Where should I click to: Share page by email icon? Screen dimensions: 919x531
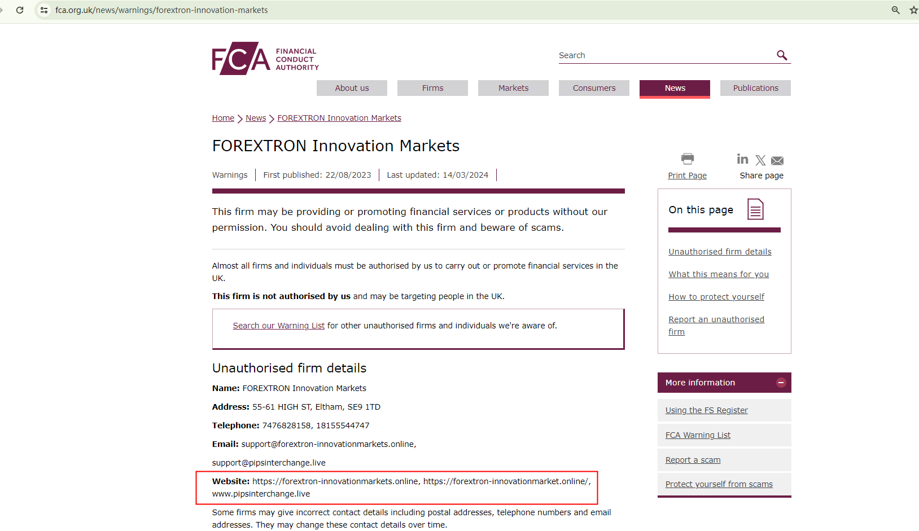tap(777, 161)
